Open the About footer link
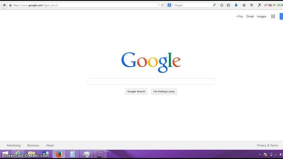The height and width of the screenshot is (159, 283). (50, 145)
